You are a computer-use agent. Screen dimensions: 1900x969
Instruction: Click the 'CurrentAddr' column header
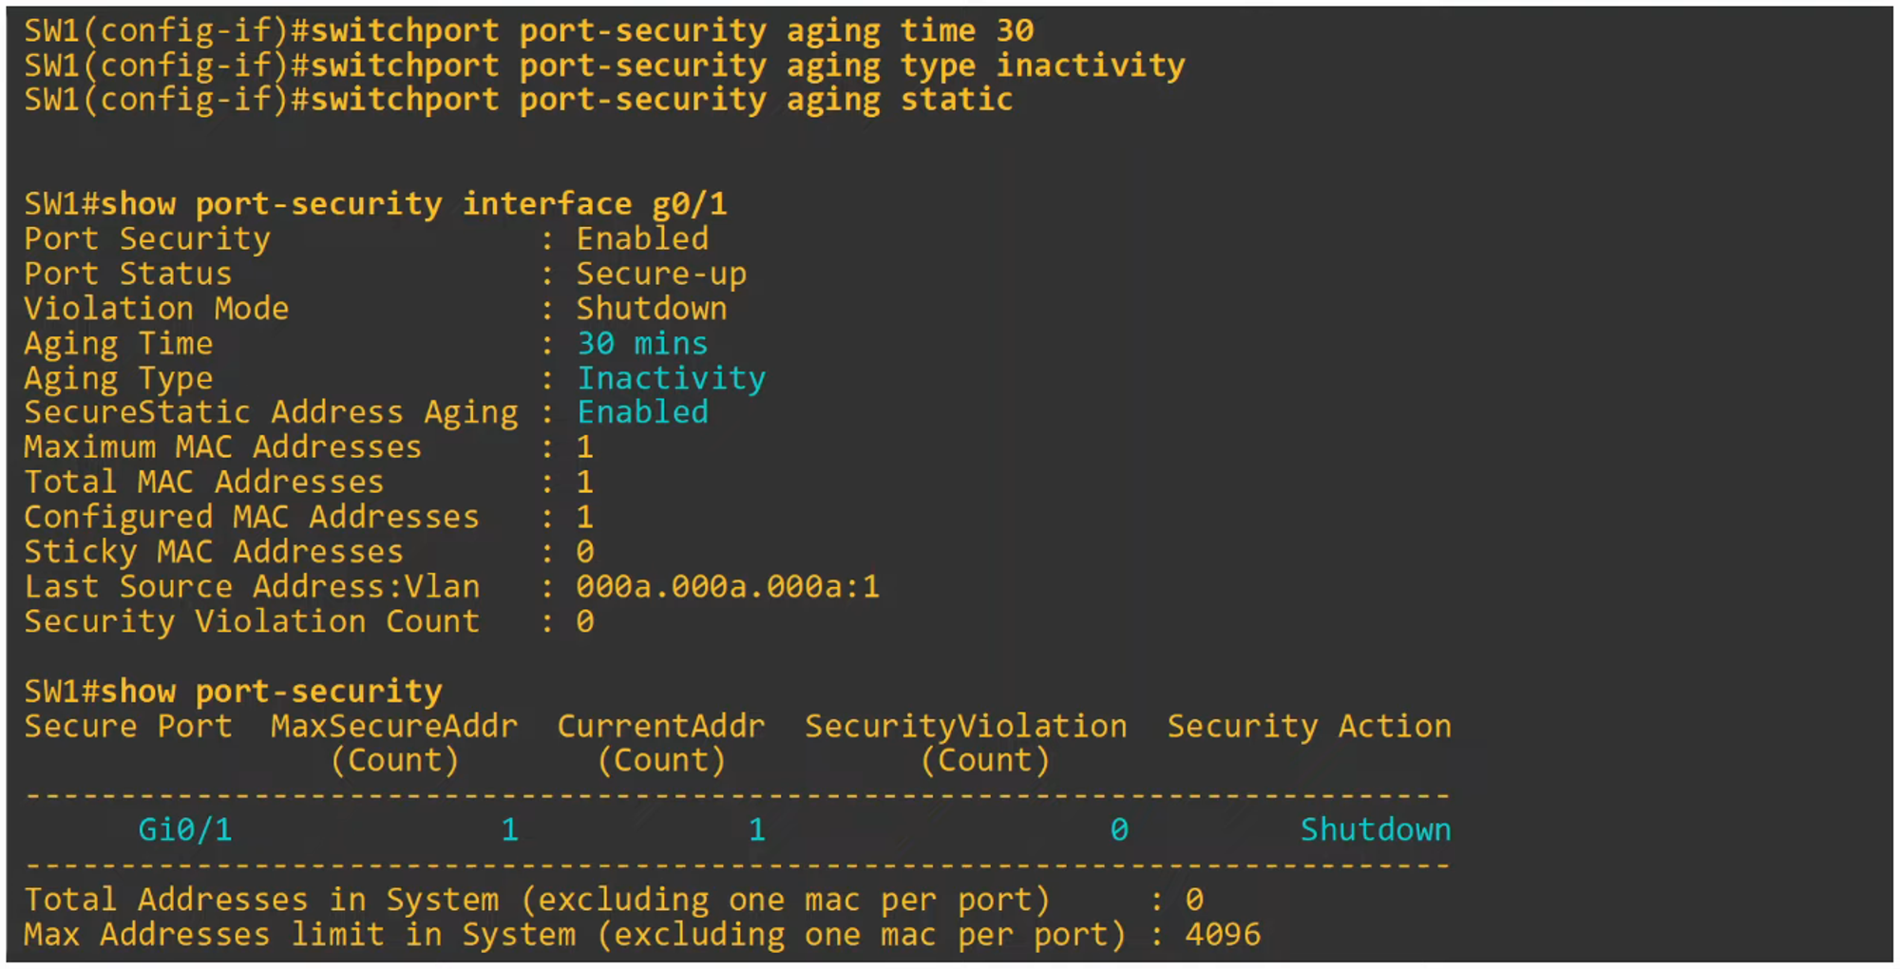(661, 727)
